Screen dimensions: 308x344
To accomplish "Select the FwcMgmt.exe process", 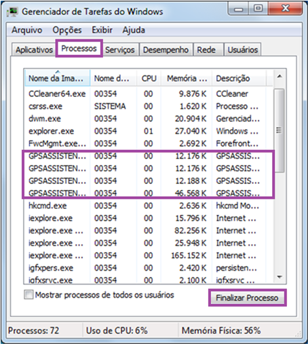I will point(149,143).
